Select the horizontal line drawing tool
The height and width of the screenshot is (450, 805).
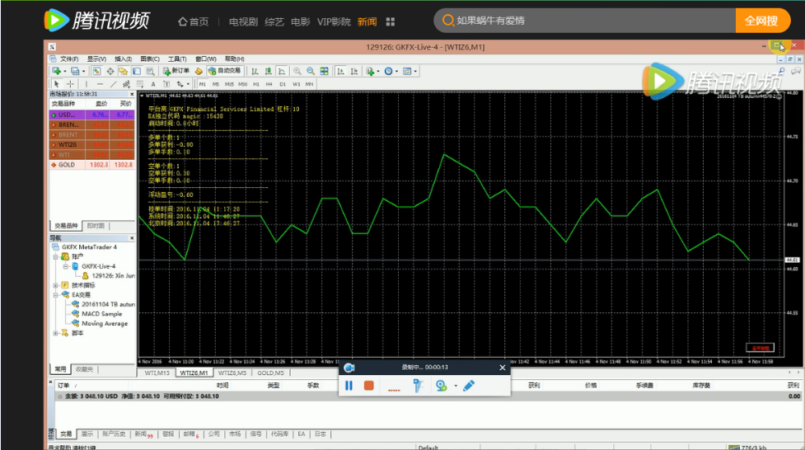tap(100, 84)
